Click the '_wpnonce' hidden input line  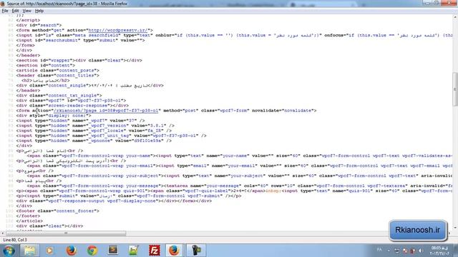(94, 141)
